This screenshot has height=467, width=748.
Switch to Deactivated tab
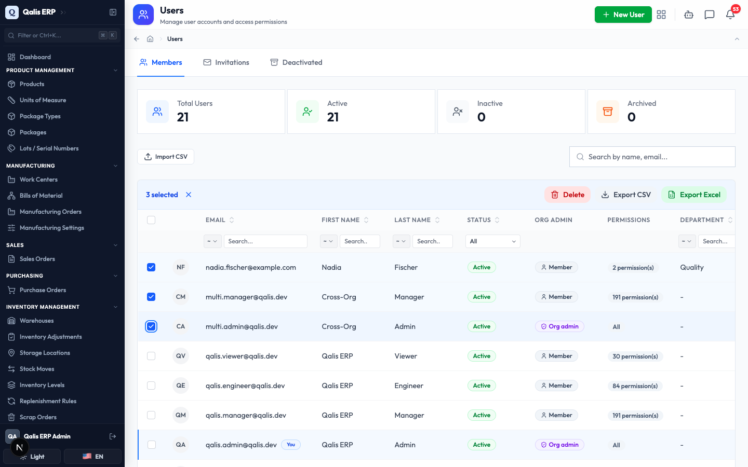296,62
